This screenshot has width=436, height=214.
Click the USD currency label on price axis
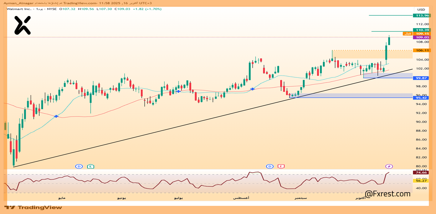coord(421,10)
